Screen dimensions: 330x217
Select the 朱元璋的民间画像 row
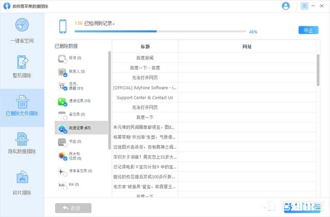(214, 127)
